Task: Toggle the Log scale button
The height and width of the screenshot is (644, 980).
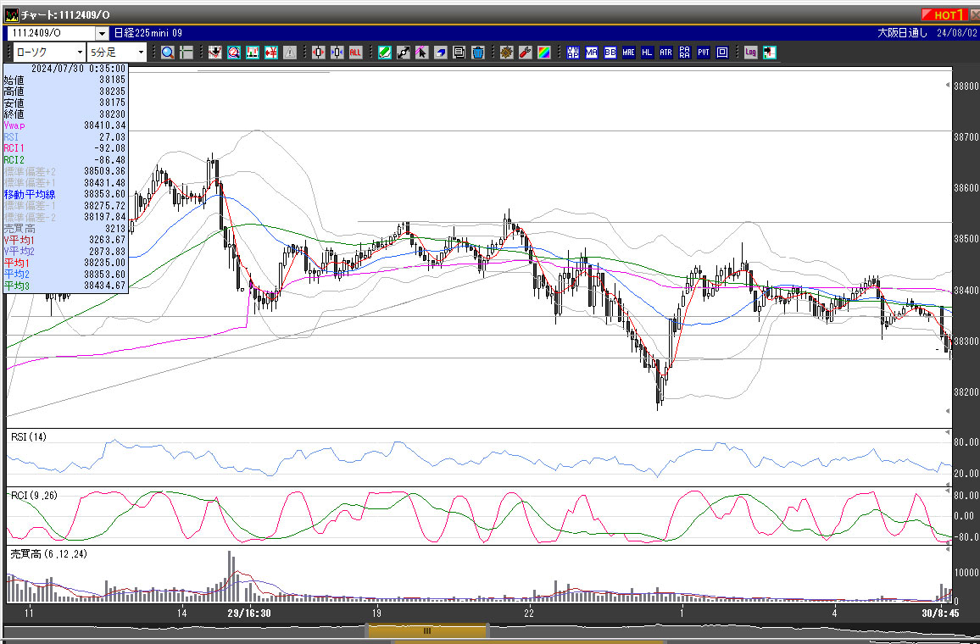Action: coord(750,53)
